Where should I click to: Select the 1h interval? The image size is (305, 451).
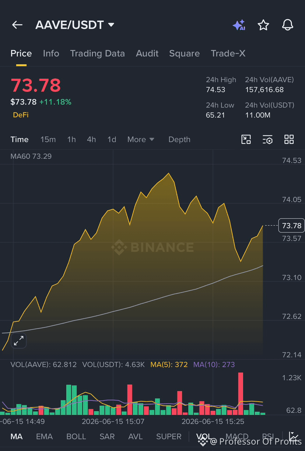71,139
